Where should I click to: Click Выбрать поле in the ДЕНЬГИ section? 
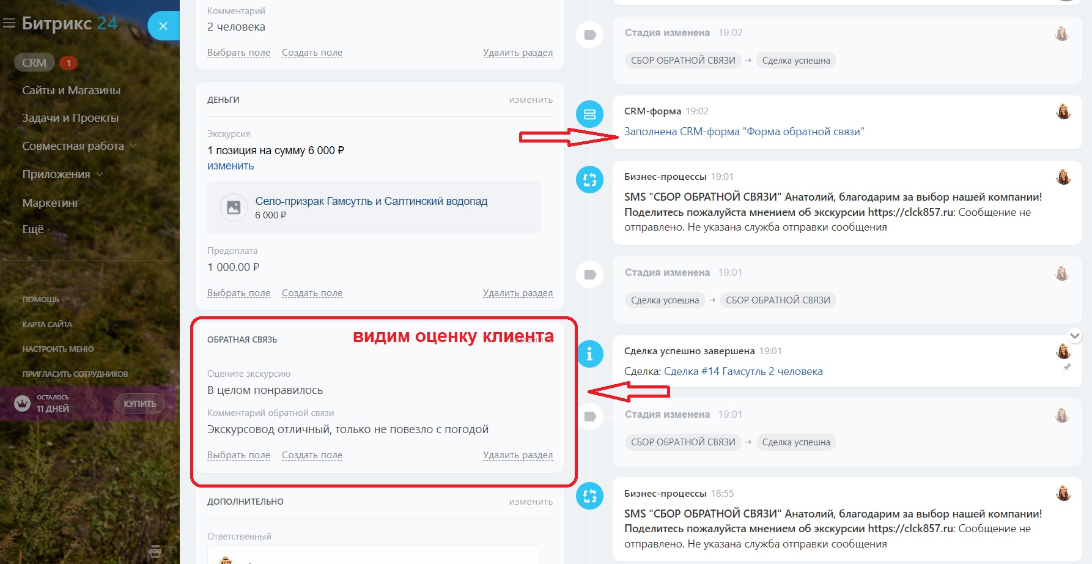238,293
